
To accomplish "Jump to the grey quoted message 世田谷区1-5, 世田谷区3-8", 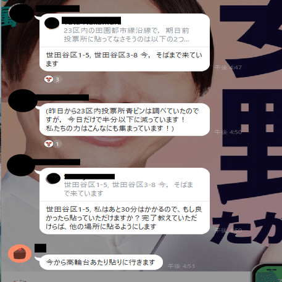I will (128, 189).
